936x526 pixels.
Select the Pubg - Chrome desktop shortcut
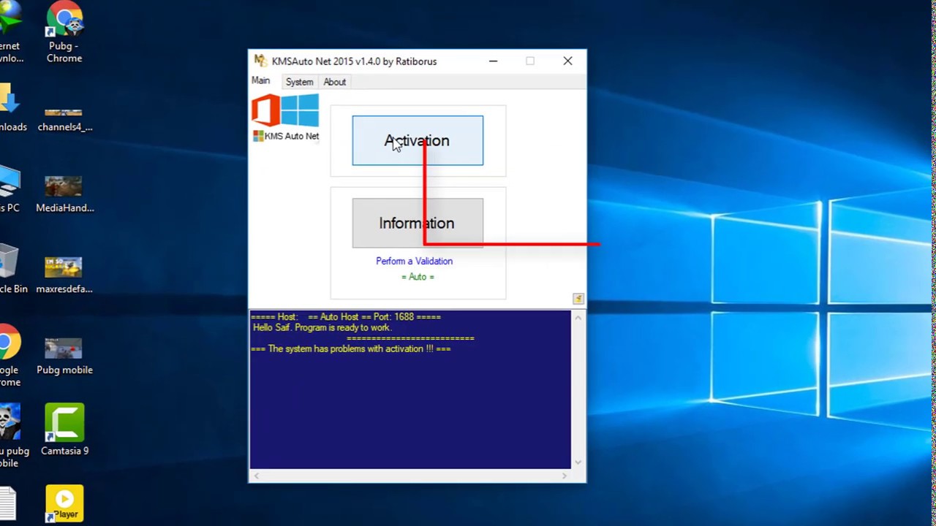tap(64, 32)
